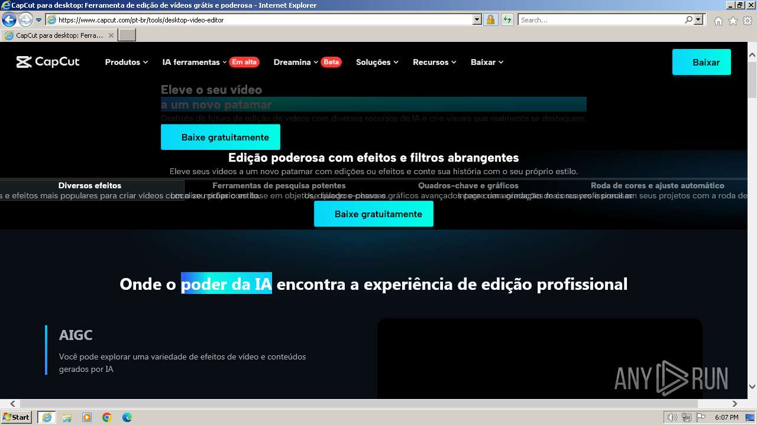Viewport: 757px width, 425px height.
Task: Click the vertical scrollbar down arrow
Action: (752, 387)
